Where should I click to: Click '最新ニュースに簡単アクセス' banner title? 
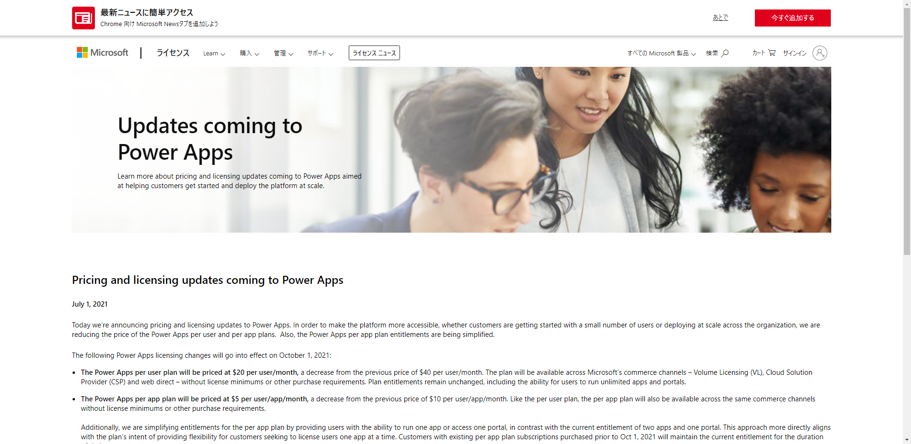[147, 13]
